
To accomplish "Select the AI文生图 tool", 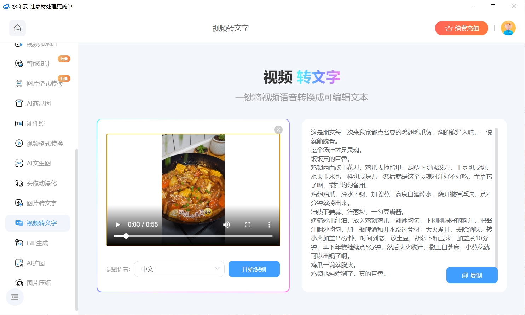I will pos(37,163).
